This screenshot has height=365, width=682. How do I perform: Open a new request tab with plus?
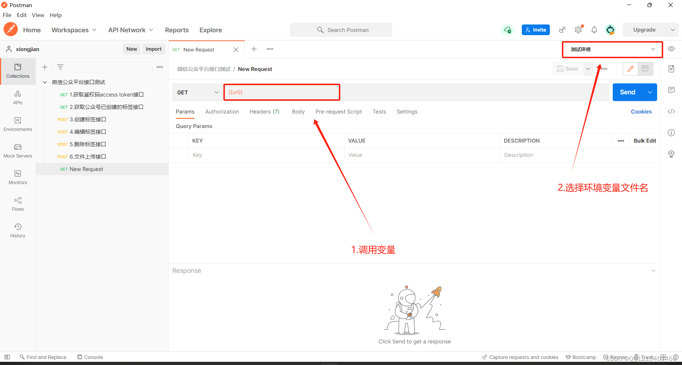pyautogui.click(x=254, y=49)
